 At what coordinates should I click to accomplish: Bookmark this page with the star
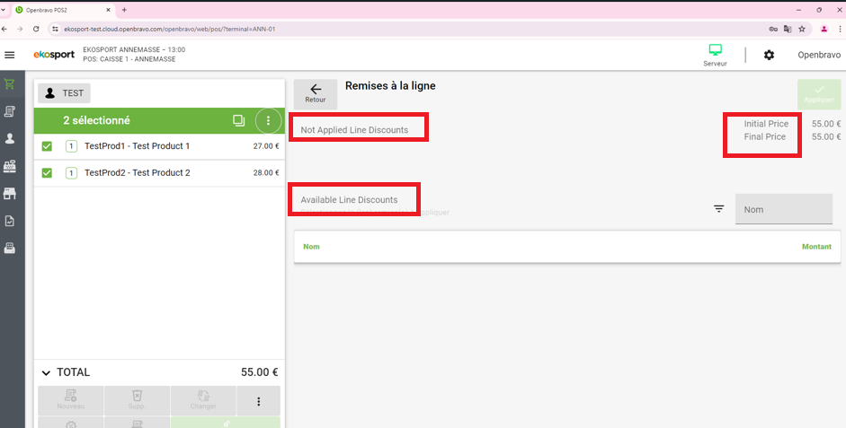tap(802, 29)
